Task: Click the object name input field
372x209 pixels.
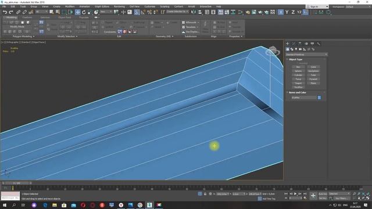Action: coord(304,98)
